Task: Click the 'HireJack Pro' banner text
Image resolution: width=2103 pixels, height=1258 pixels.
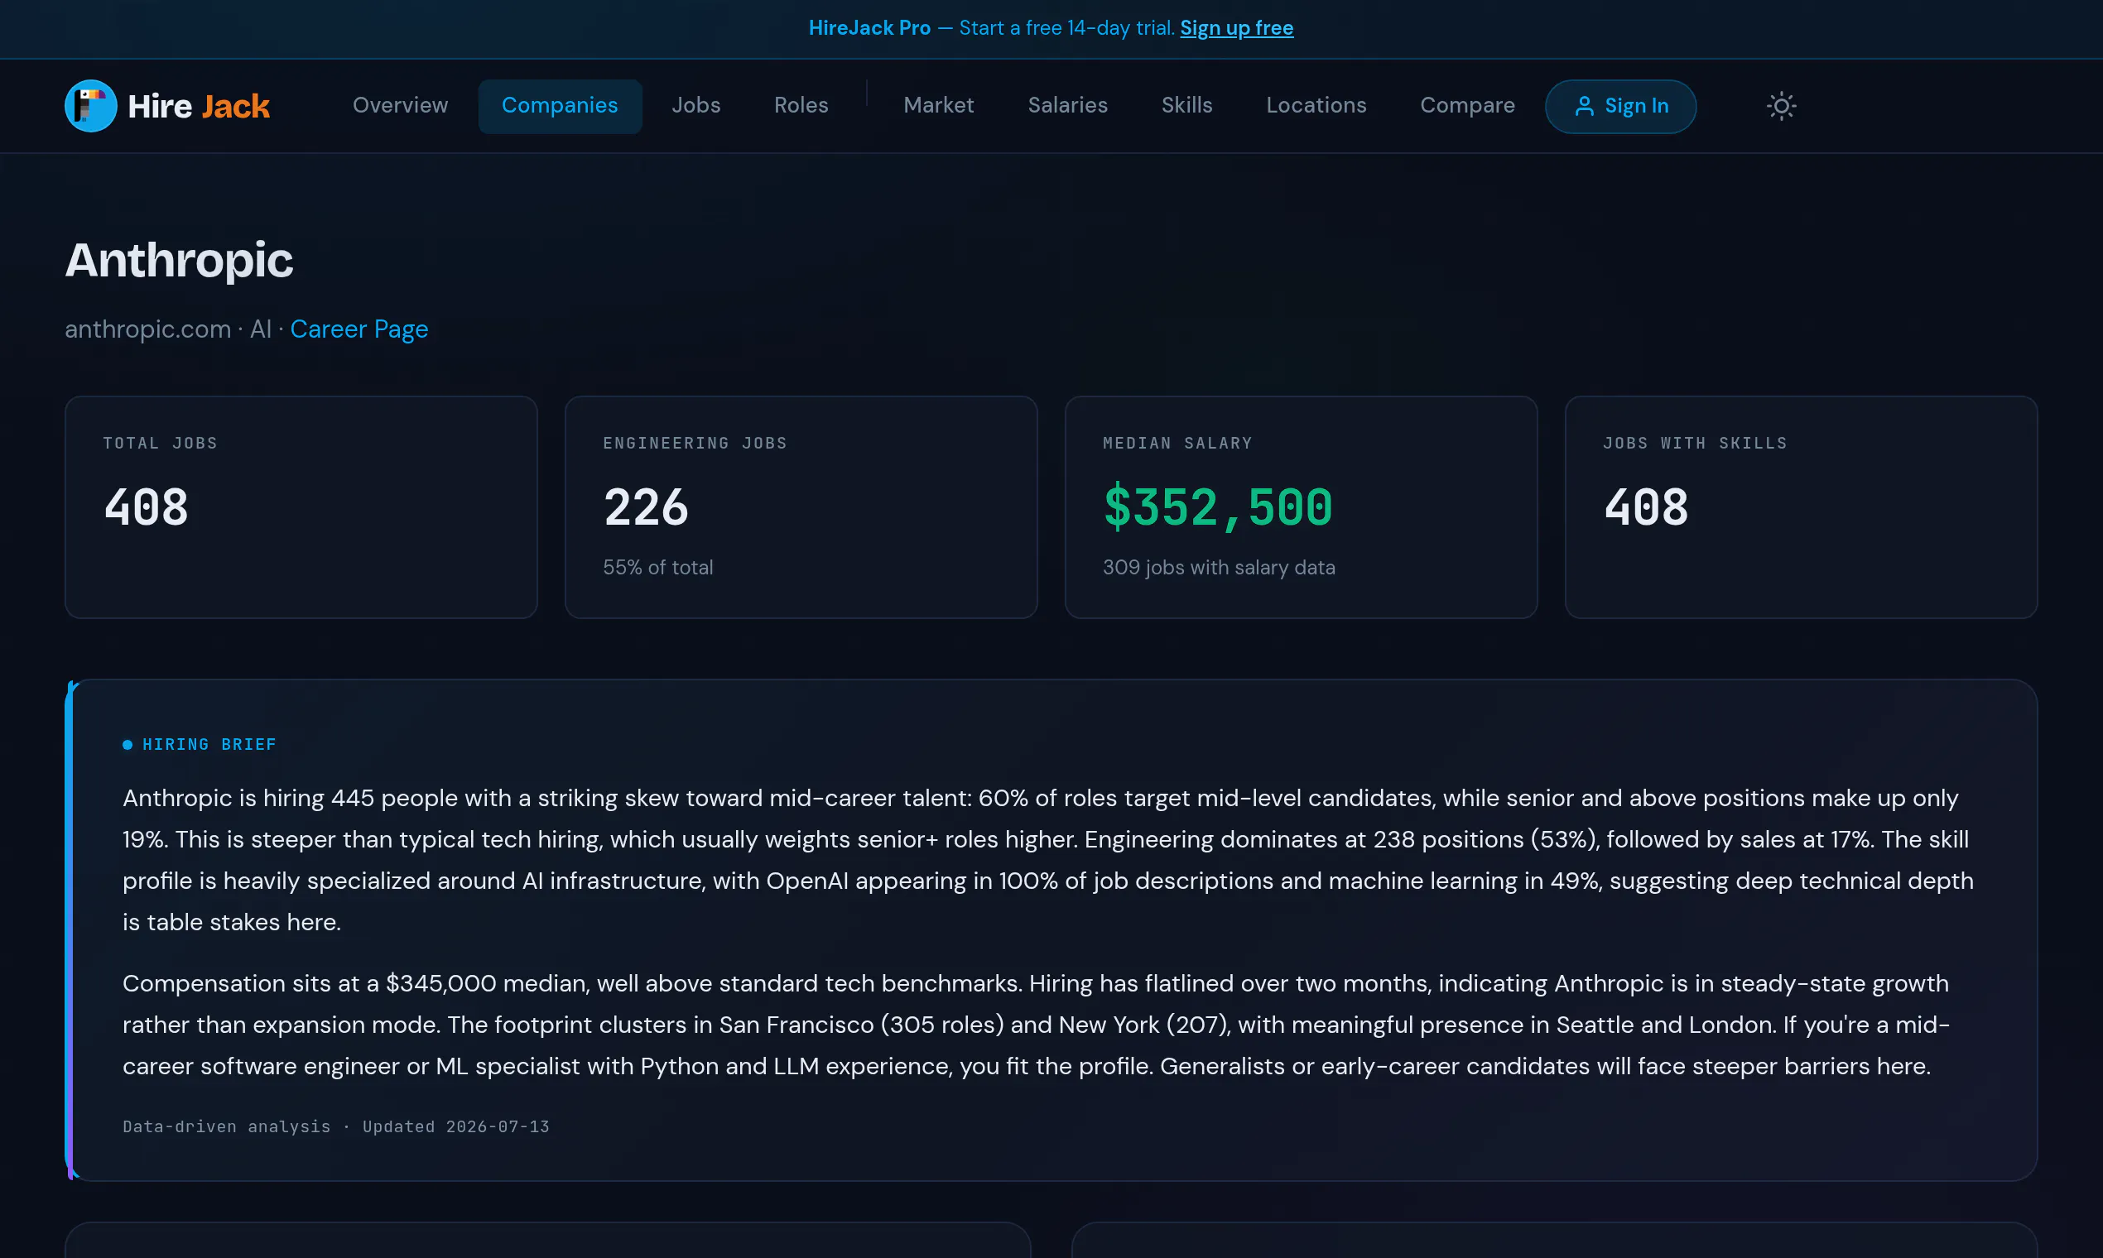Action: 869,28
